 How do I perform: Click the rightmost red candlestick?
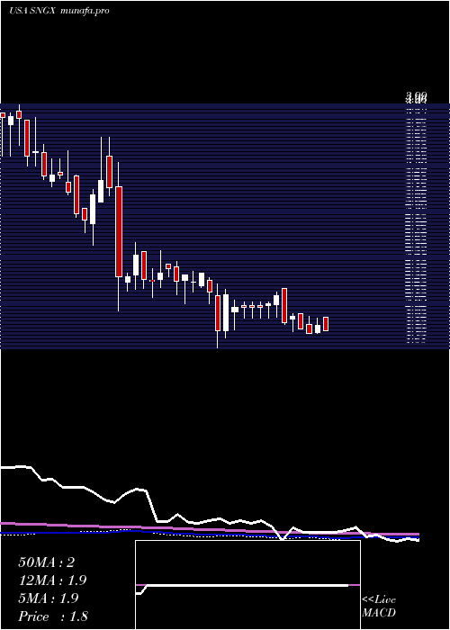(326, 324)
